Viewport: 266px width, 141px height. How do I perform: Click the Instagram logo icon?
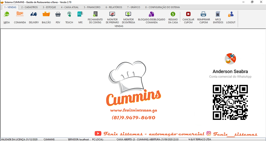click(209, 133)
